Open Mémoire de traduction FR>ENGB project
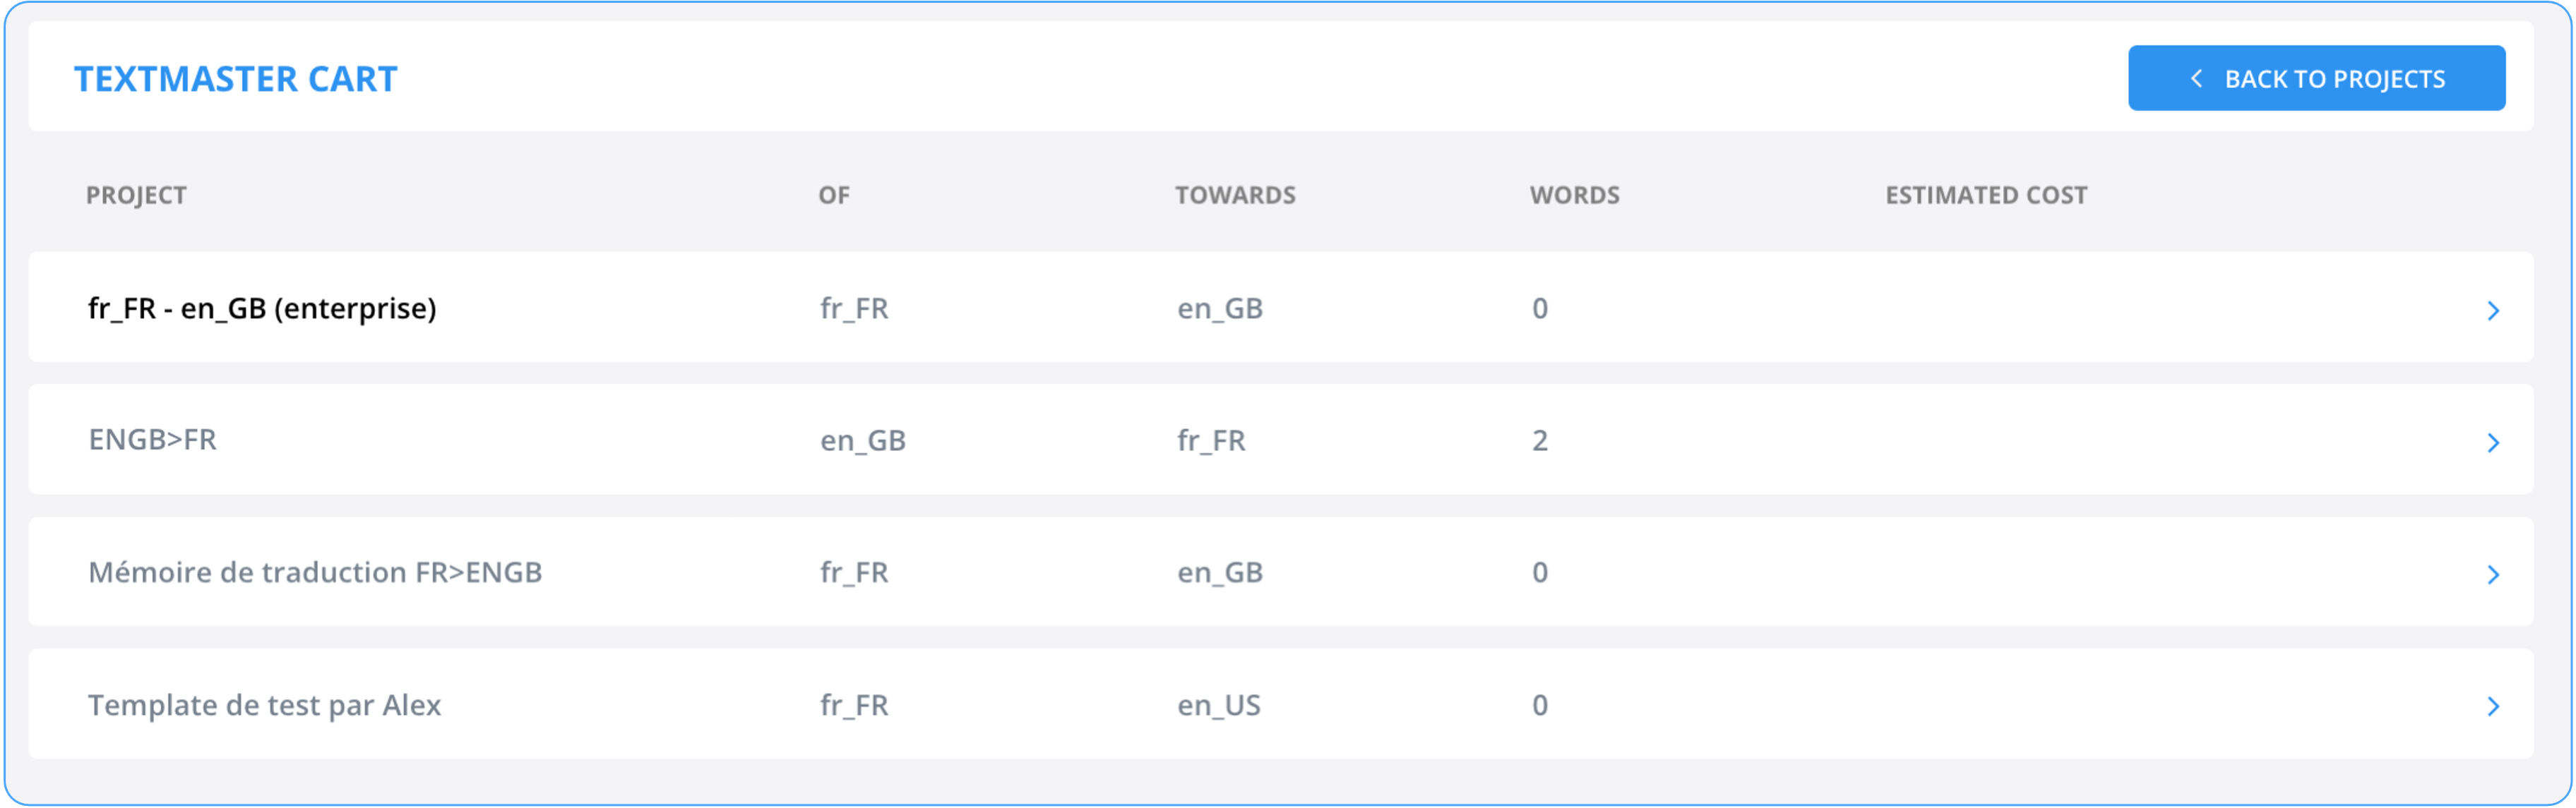 [x=315, y=572]
